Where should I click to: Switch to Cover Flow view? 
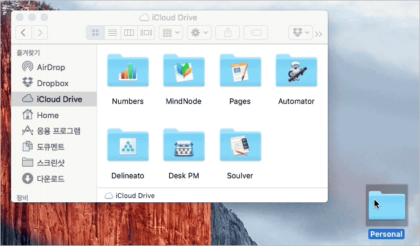coord(146,33)
